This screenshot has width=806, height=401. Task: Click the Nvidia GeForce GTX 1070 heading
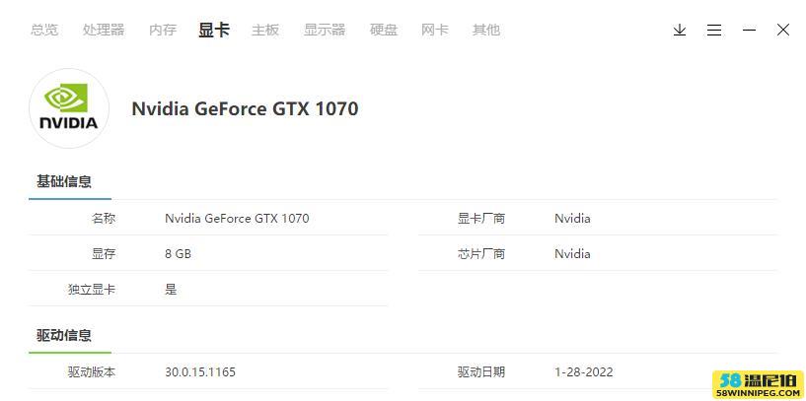tap(246, 108)
